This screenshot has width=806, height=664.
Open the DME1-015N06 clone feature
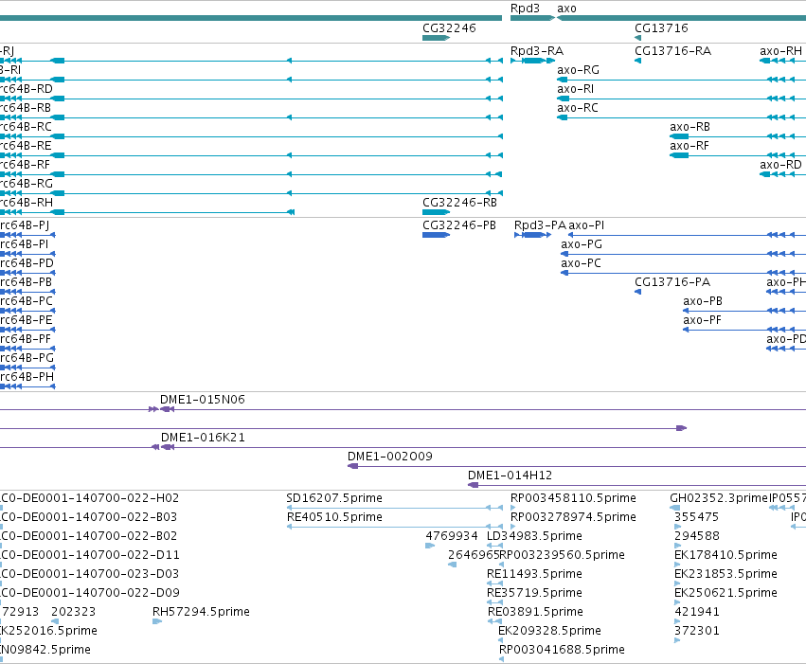203,400
